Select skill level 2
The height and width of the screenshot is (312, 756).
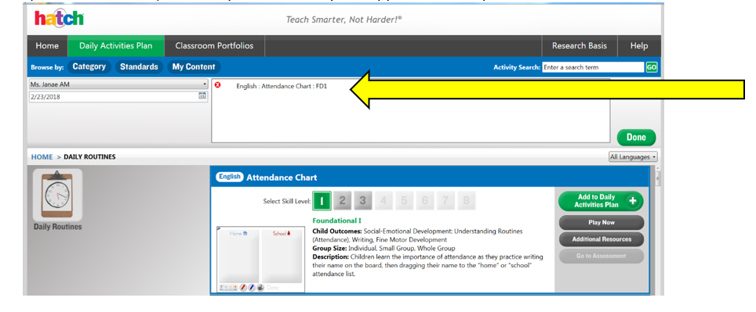coord(342,201)
